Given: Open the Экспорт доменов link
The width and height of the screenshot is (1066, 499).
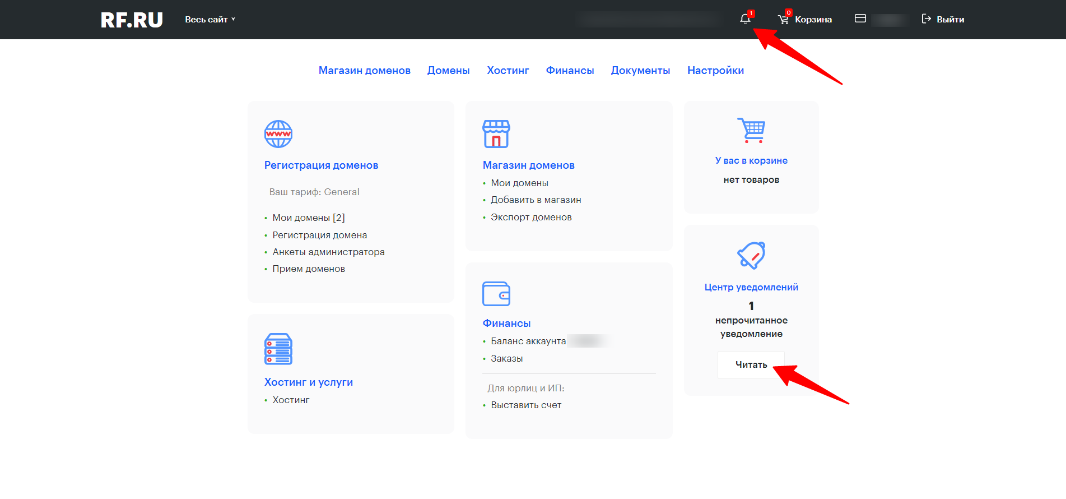Looking at the screenshot, I should pos(531,217).
